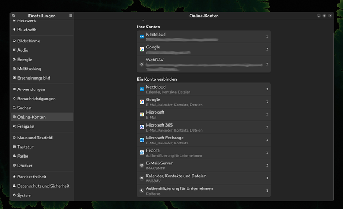The height and width of the screenshot is (209, 343).
Task: Click the Datenschutz und Sicherheit icon
Action: [x=14, y=186]
